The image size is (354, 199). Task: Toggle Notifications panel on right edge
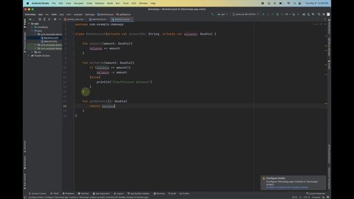point(329,27)
